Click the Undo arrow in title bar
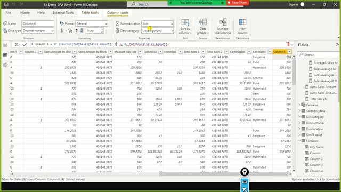This screenshot has width=341, height=192. (x=14, y=4)
